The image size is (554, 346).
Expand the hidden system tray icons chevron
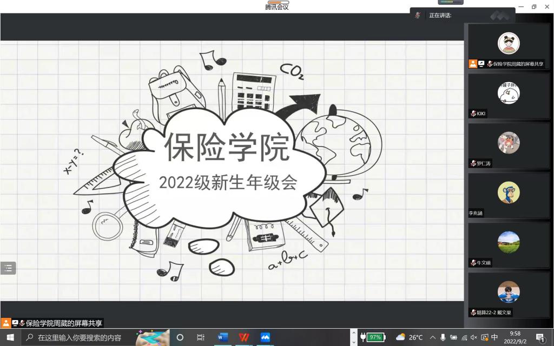click(432, 337)
